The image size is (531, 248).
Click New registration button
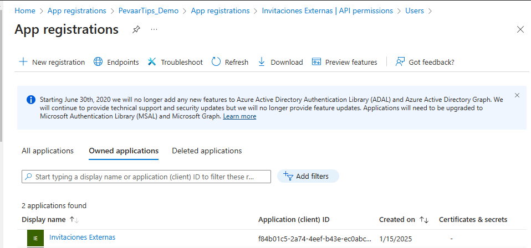(x=52, y=62)
